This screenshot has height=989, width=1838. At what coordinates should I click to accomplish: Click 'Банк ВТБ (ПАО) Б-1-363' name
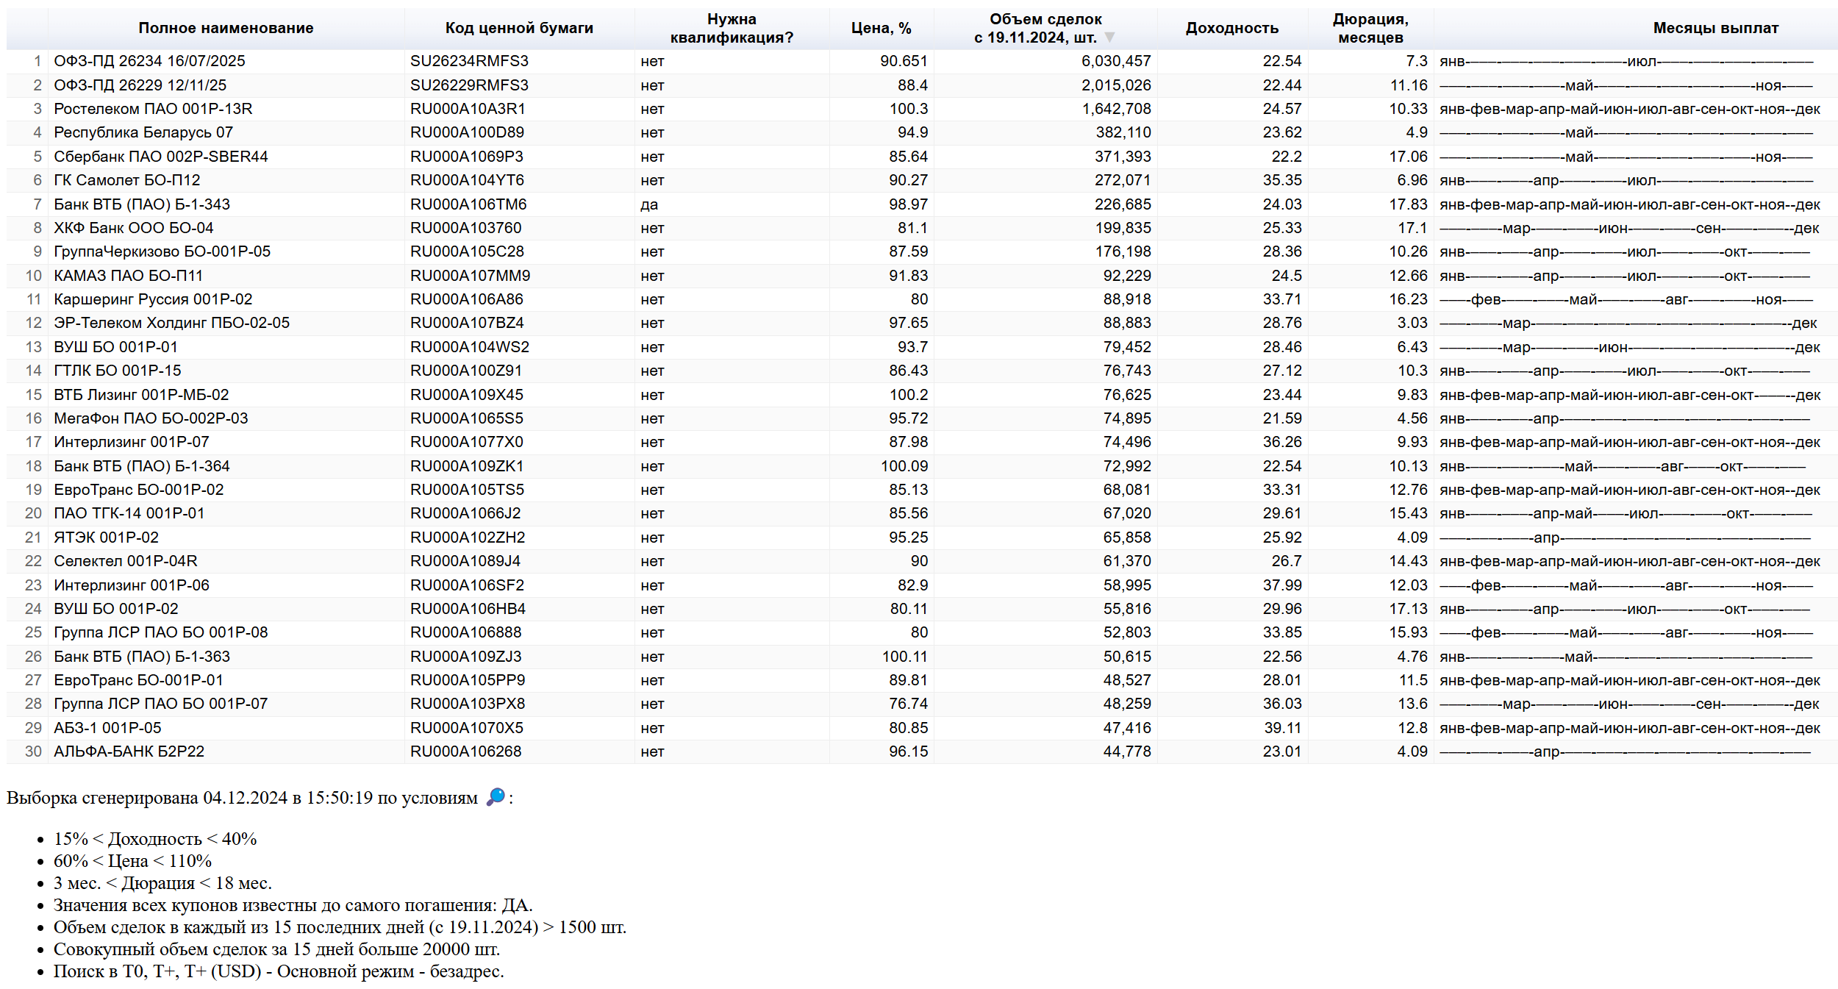pos(142,657)
